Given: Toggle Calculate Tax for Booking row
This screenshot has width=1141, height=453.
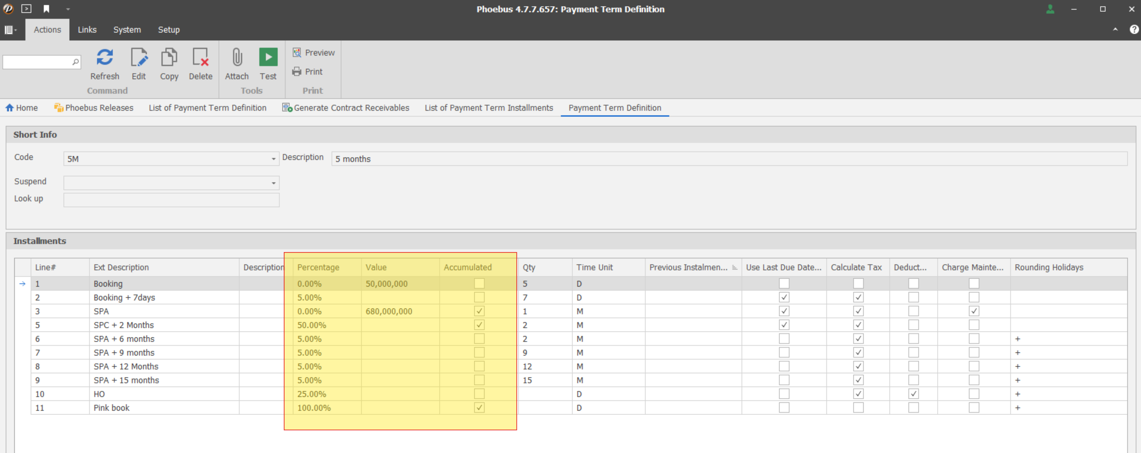Looking at the screenshot, I should pyautogui.click(x=858, y=284).
